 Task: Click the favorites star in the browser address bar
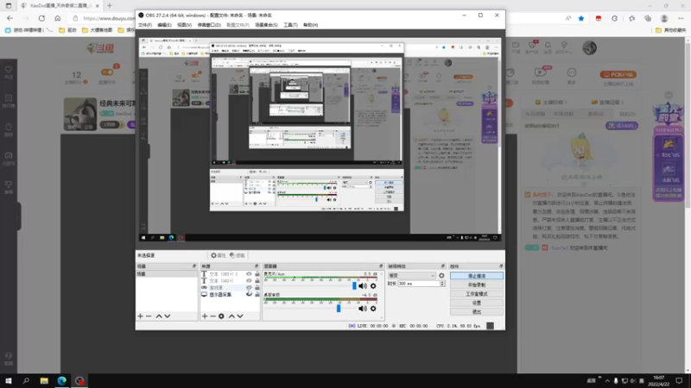(x=581, y=18)
